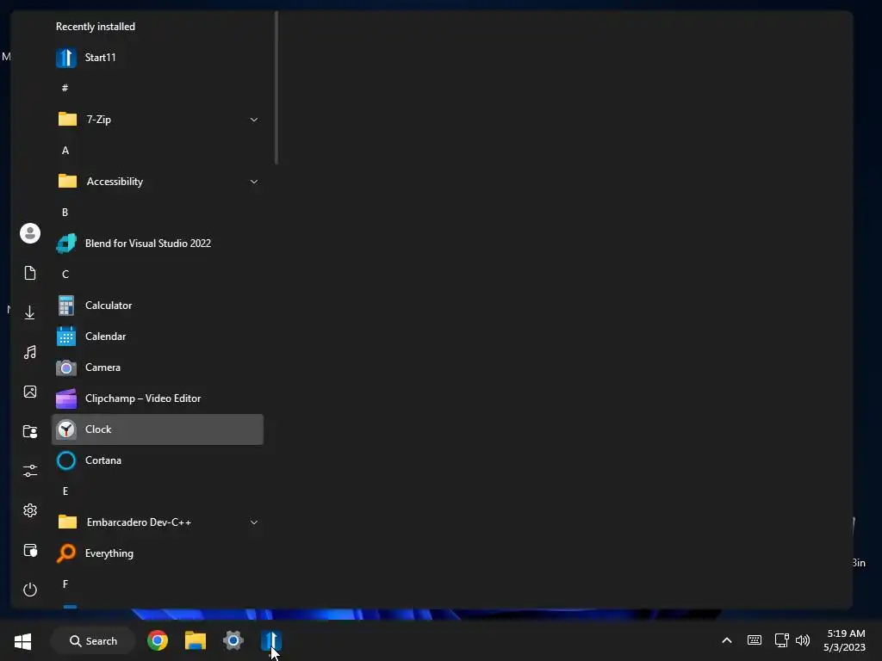
Task: Click the C letter header
Action: tap(65, 275)
